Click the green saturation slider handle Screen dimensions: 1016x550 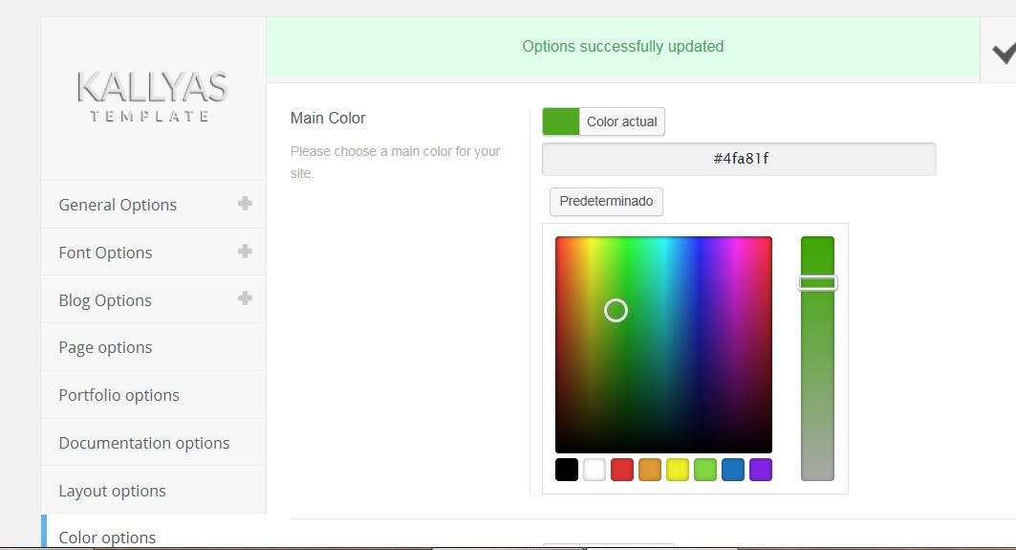pos(818,283)
